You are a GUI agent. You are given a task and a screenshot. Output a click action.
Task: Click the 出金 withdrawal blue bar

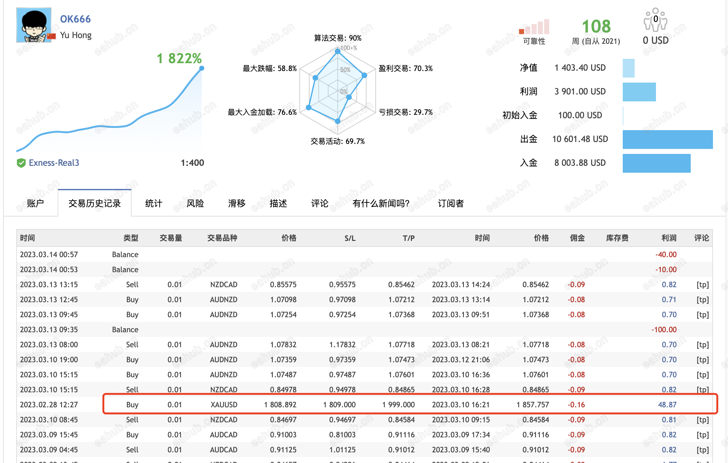pos(667,139)
